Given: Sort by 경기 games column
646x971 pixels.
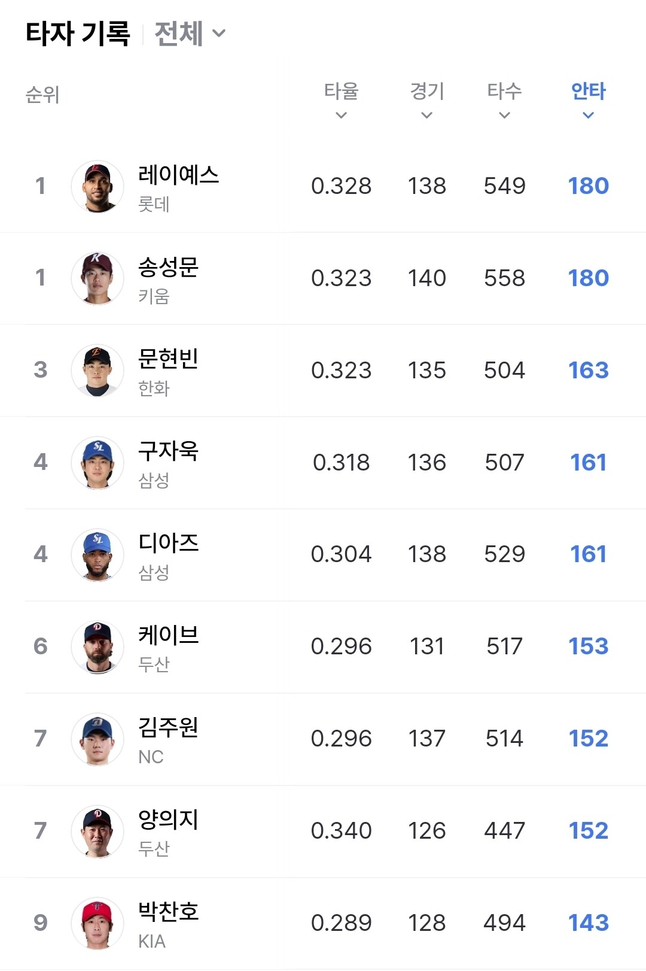Looking at the screenshot, I should (426, 99).
